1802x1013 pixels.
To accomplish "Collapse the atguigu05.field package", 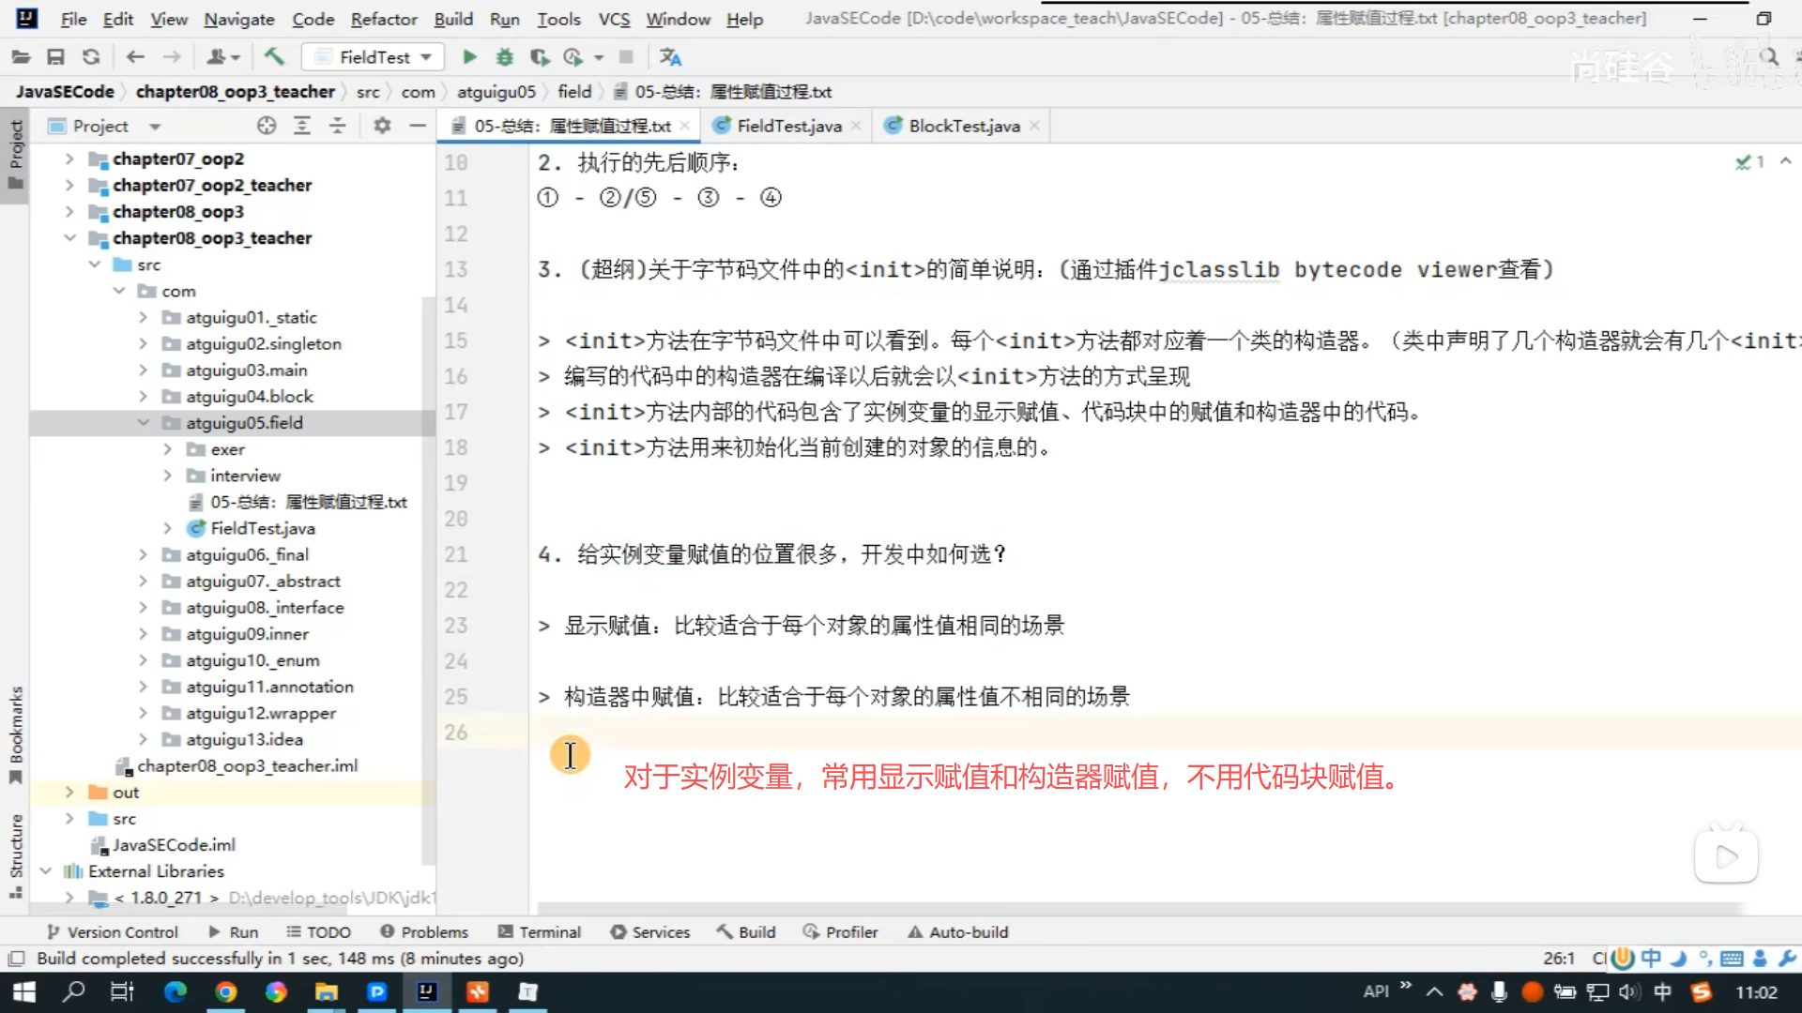I will [144, 423].
